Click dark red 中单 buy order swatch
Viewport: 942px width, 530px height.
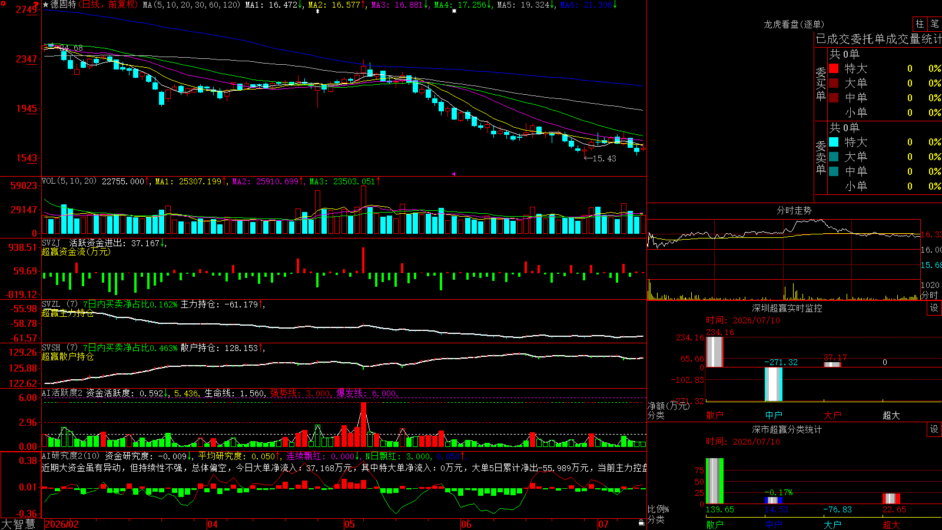pyautogui.click(x=834, y=98)
